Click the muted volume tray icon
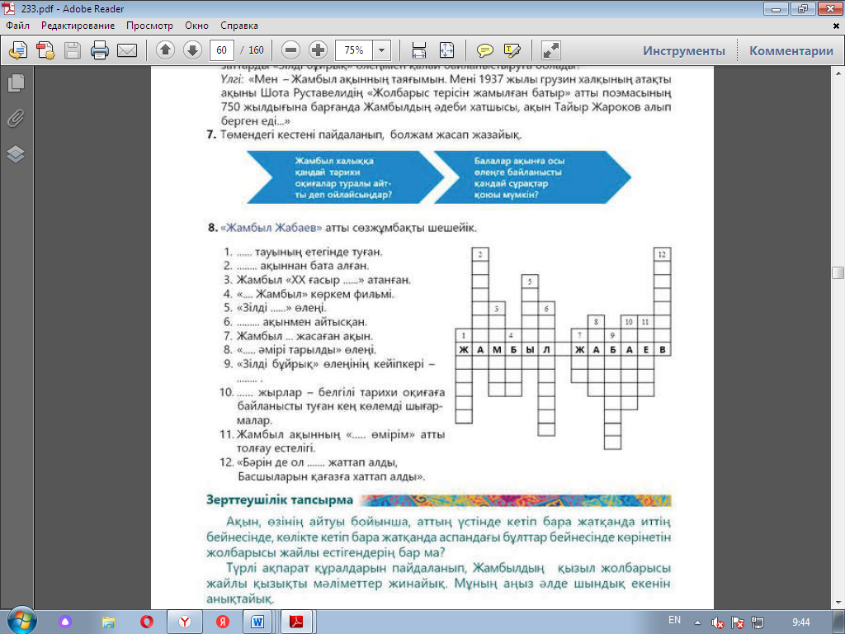 click(x=717, y=622)
